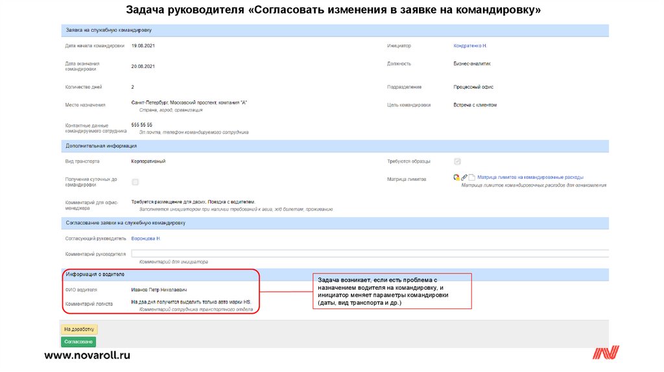This screenshot has height=372, width=664.
Task: Collapse the Дополнительная информация section header
Action: [101, 146]
